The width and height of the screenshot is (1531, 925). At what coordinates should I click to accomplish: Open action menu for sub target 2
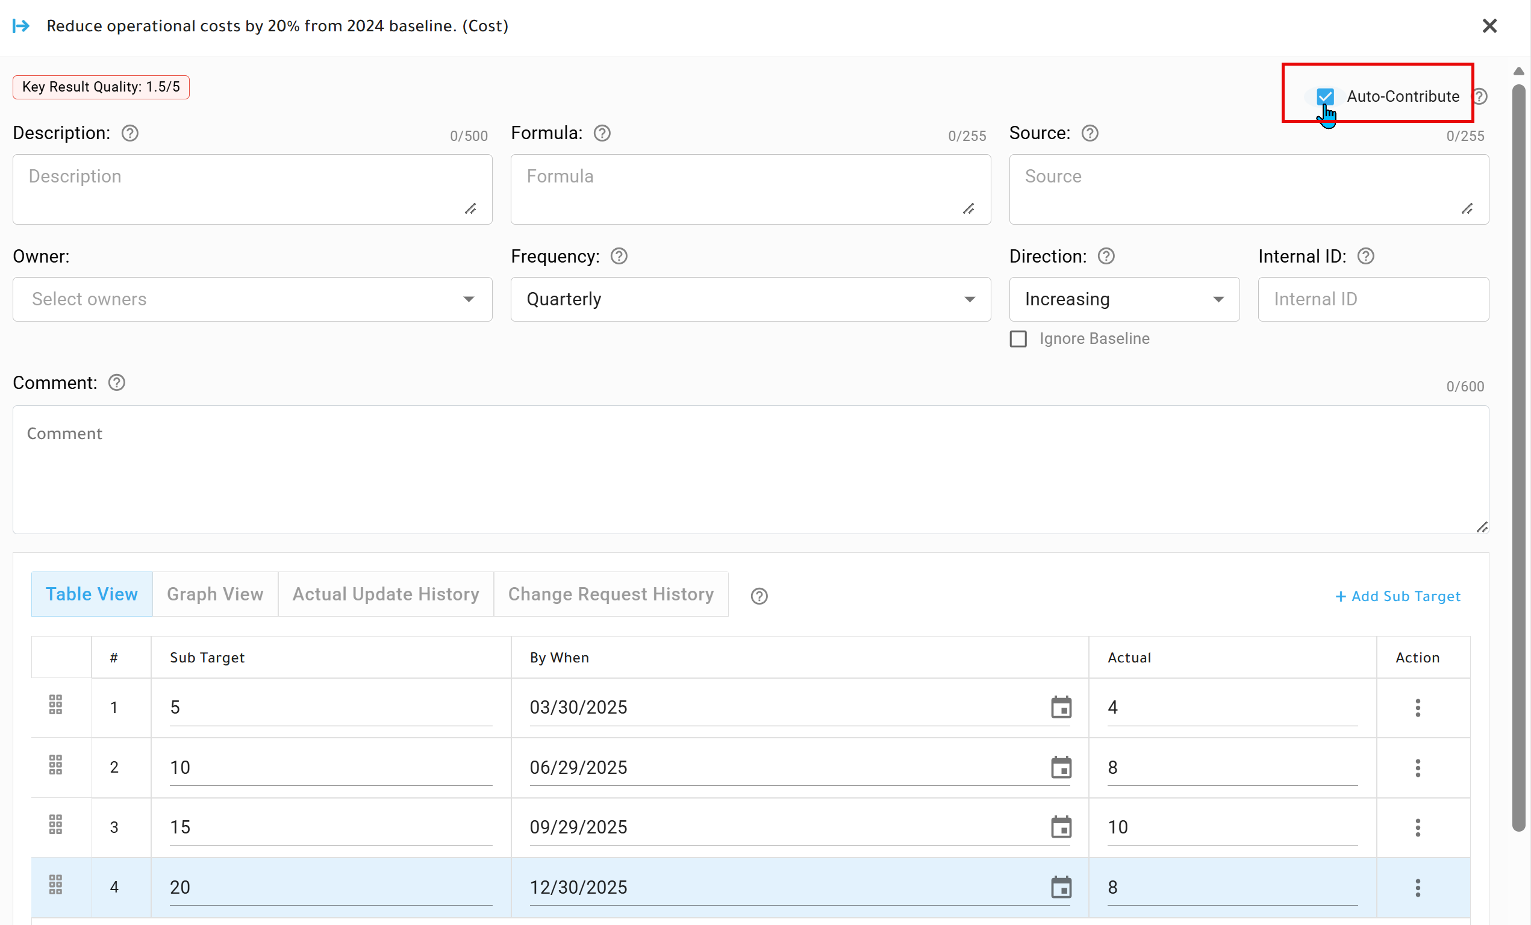pos(1417,768)
